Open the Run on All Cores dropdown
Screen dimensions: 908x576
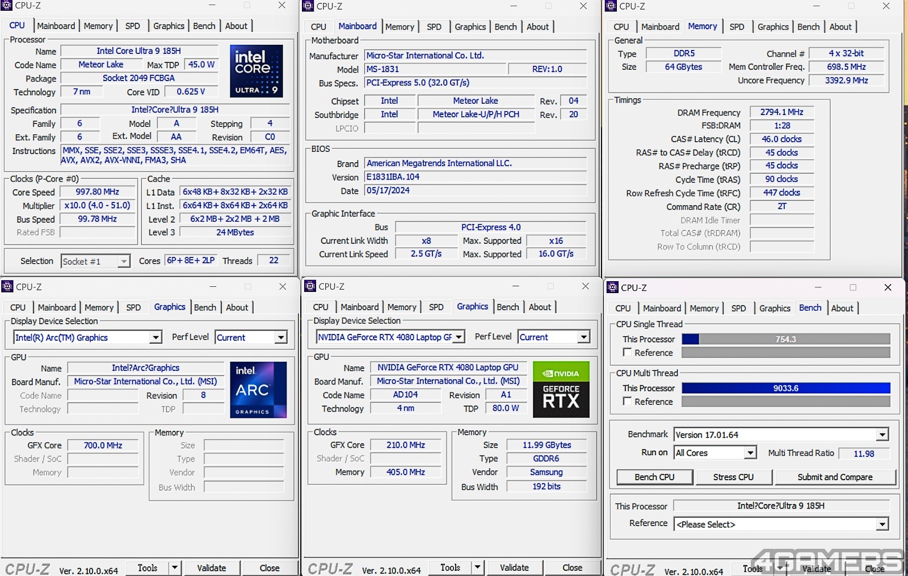(x=750, y=452)
